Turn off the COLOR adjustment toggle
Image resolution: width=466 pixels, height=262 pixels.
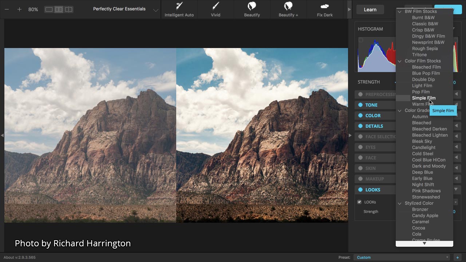(360, 115)
